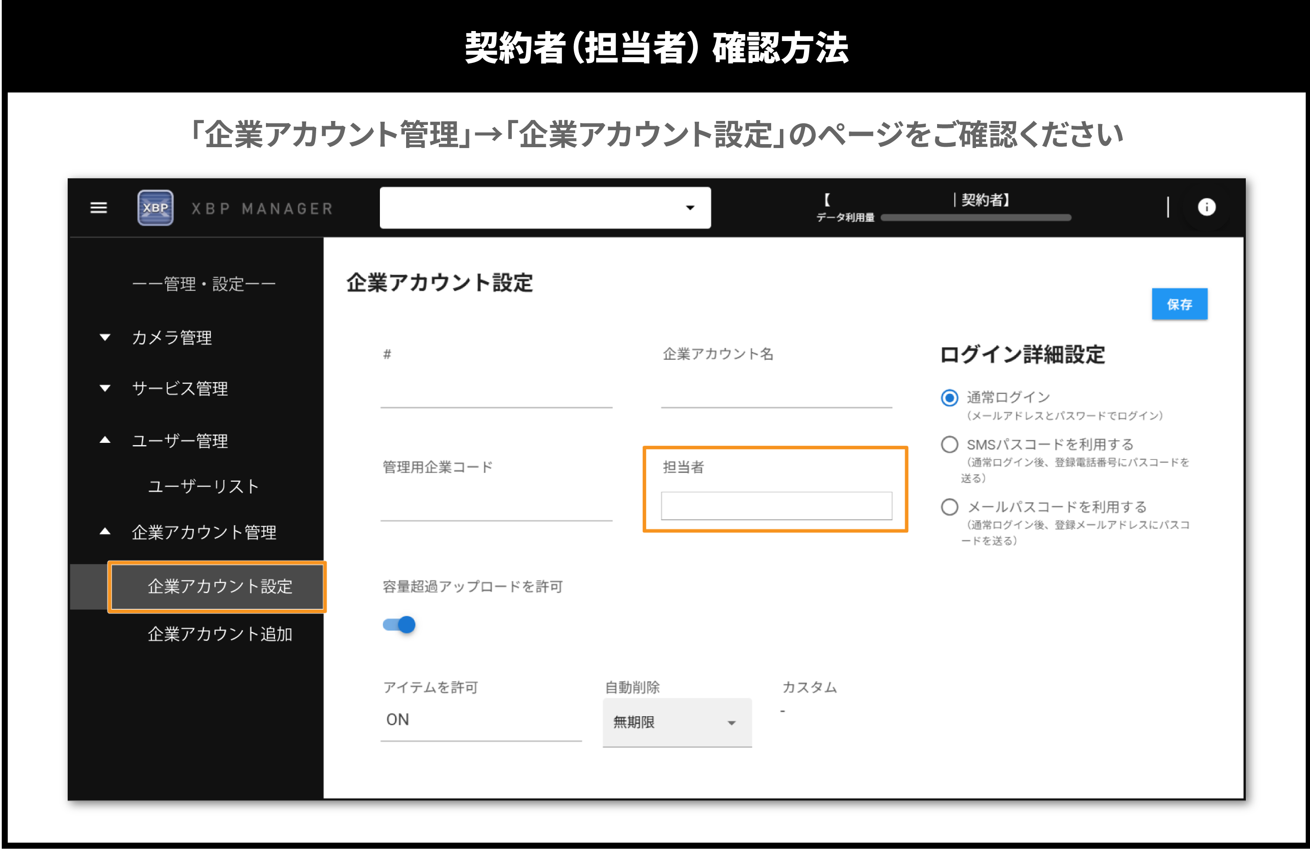Expand カメラ管理 arrow icon
This screenshot has height=849, width=1310.
tap(104, 337)
